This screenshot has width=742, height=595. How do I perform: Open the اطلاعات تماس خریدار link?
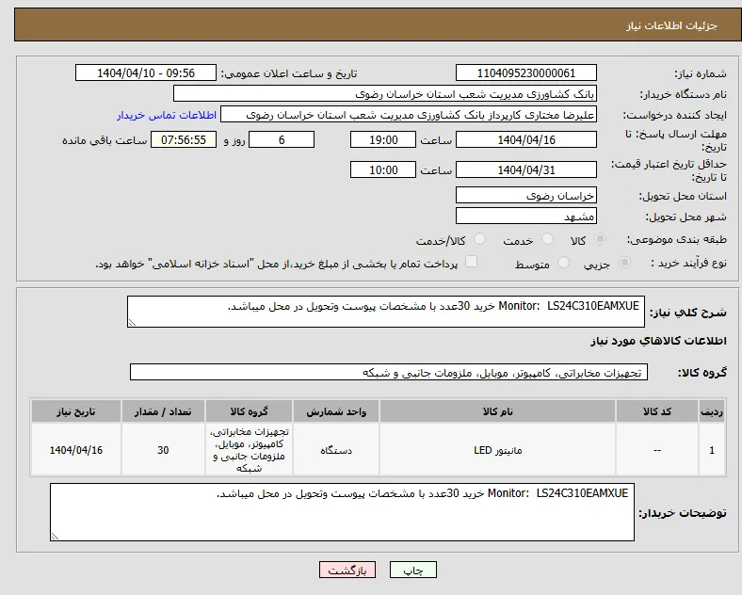(x=167, y=115)
